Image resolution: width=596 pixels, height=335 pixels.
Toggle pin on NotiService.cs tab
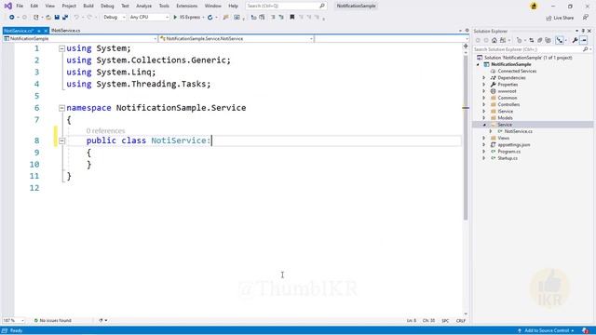[x=39, y=31]
